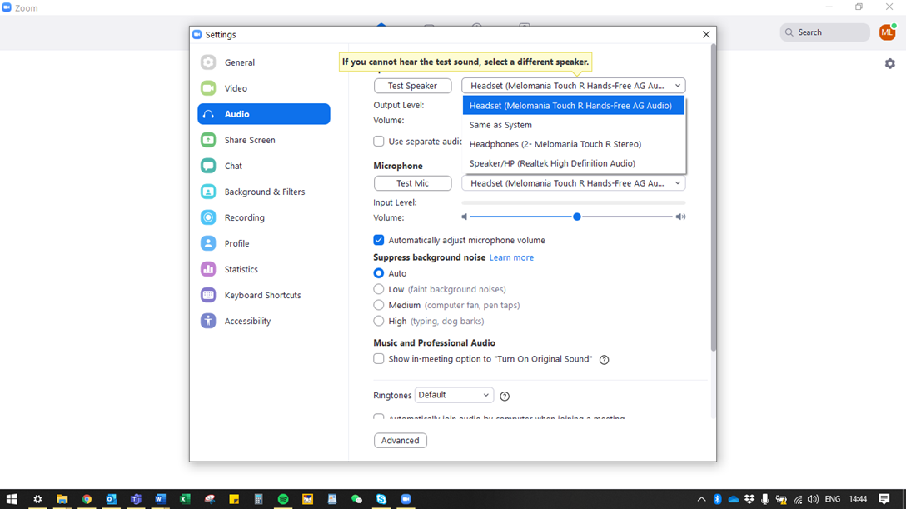Open the Windows notification center
The height and width of the screenshot is (509, 906).
(x=884, y=499)
